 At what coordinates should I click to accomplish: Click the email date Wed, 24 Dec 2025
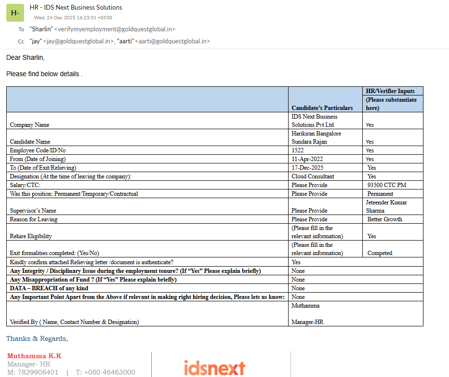73,18
